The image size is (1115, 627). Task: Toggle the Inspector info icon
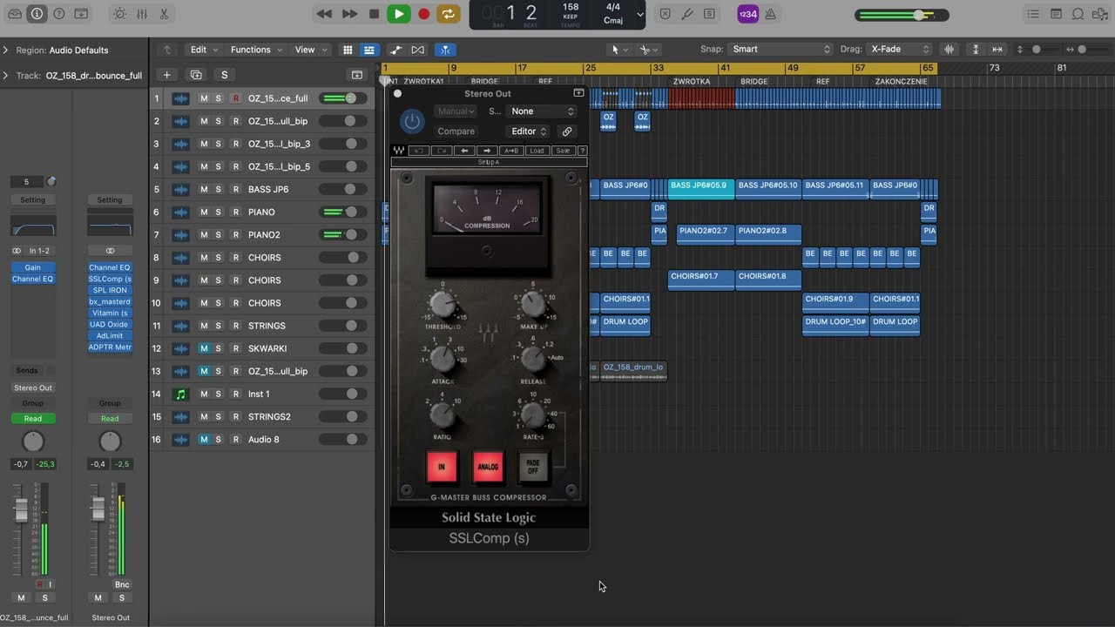coord(37,14)
